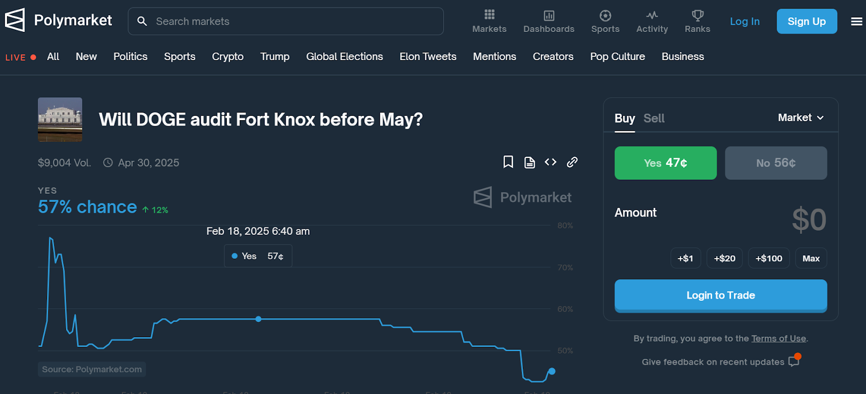This screenshot has height=394, width=866.
Task: Click the Polymarket logo in the header
Action: click(58, 21)
